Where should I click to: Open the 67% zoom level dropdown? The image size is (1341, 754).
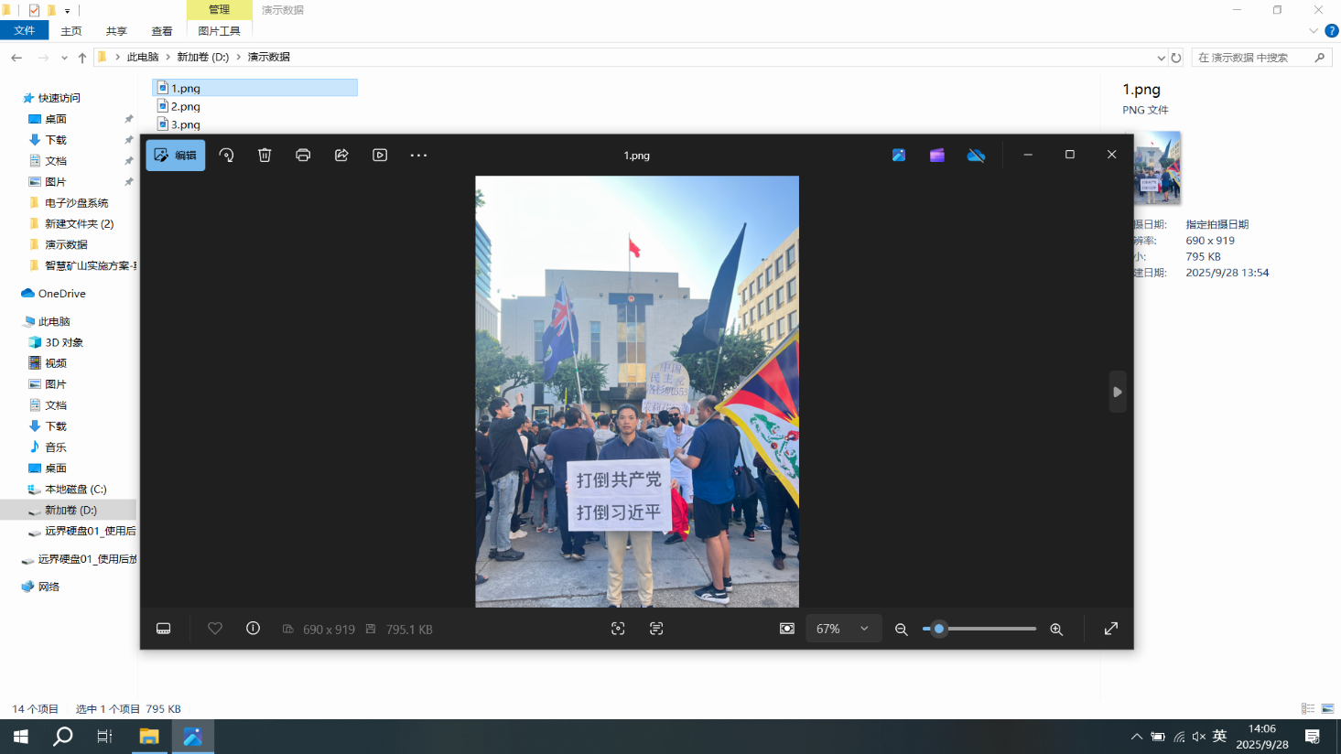pos(842,629)
